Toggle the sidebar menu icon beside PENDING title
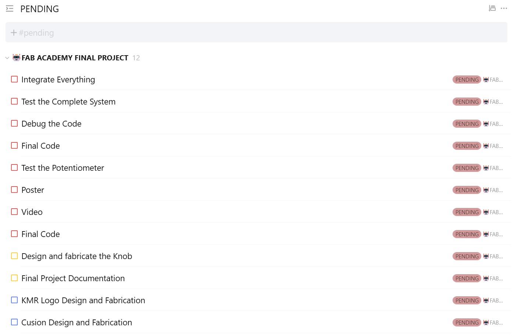This screenshot has width=514, height=336. pyautogui.click(x=10, y=9)
